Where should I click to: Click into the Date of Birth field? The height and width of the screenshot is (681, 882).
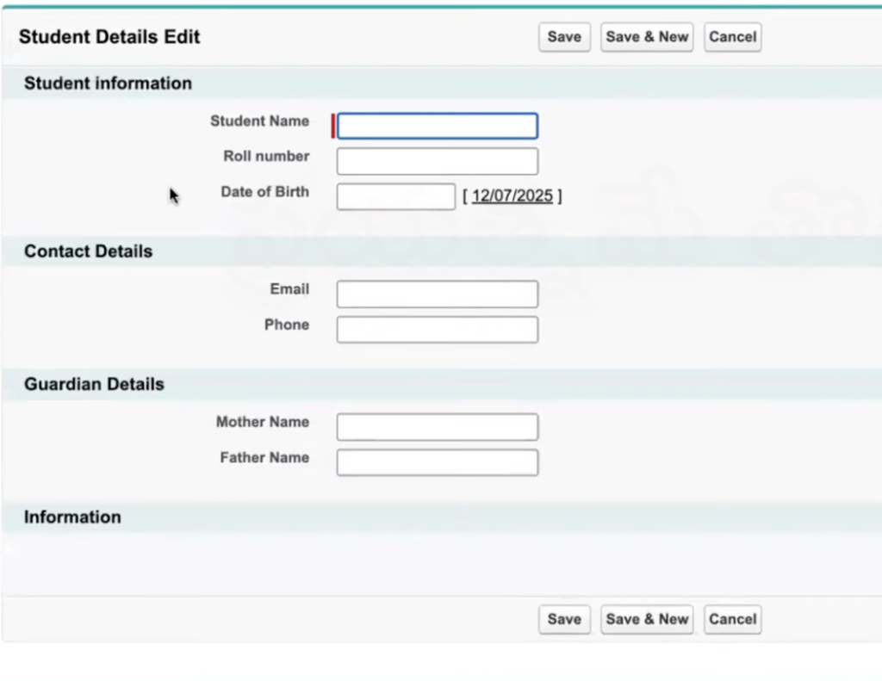[x=394, y=196]
